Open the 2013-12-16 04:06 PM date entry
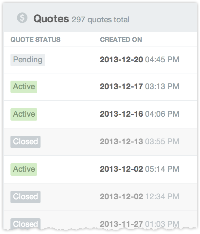The width and height of the screenshot is (200, 234). coord(140,114)
